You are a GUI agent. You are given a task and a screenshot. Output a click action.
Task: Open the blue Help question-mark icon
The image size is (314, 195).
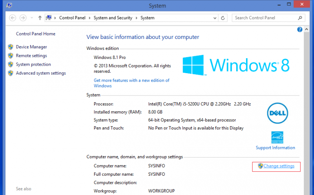(x=299, y=29)
